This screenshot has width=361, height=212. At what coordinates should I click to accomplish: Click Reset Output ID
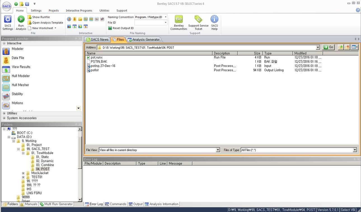pos(121,28)
